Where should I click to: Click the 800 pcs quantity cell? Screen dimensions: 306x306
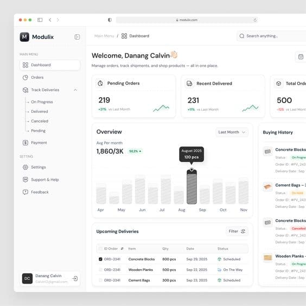tap(169, 259)
